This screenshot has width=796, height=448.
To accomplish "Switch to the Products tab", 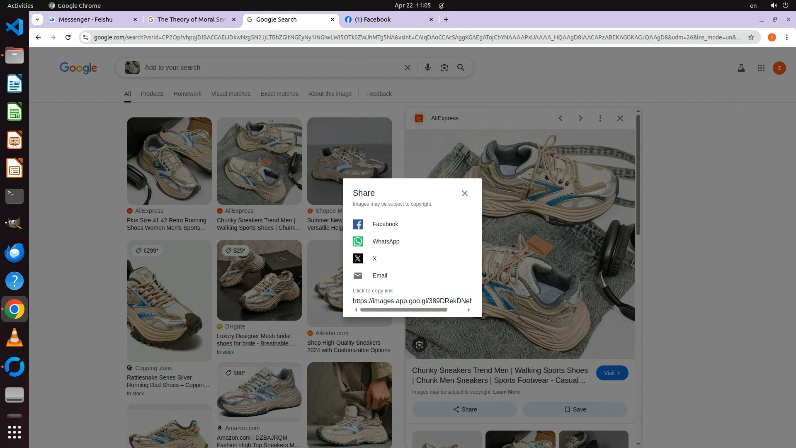I will (152, 94).
